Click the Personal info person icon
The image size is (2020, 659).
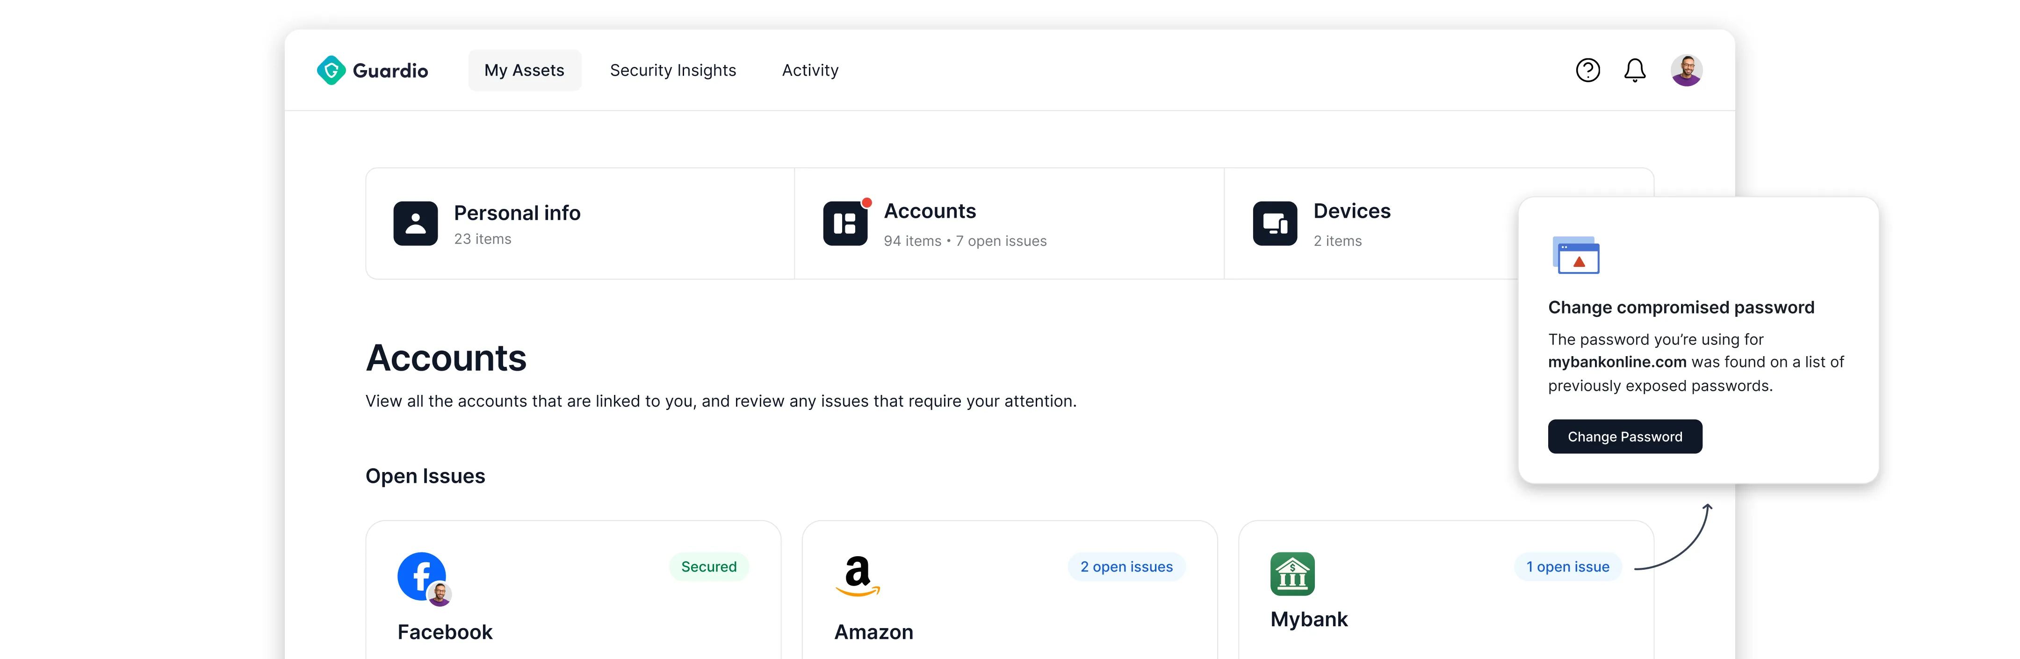pos(416,223)
